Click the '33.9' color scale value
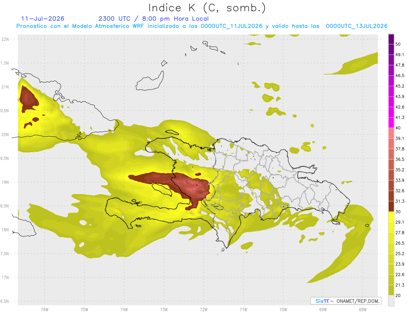407x314 pixels. coord(400,180)
